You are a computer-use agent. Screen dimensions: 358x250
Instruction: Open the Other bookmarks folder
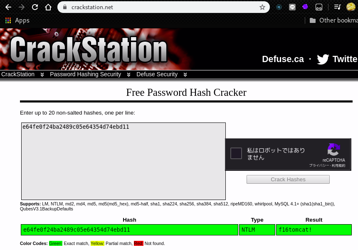[333, 20]
